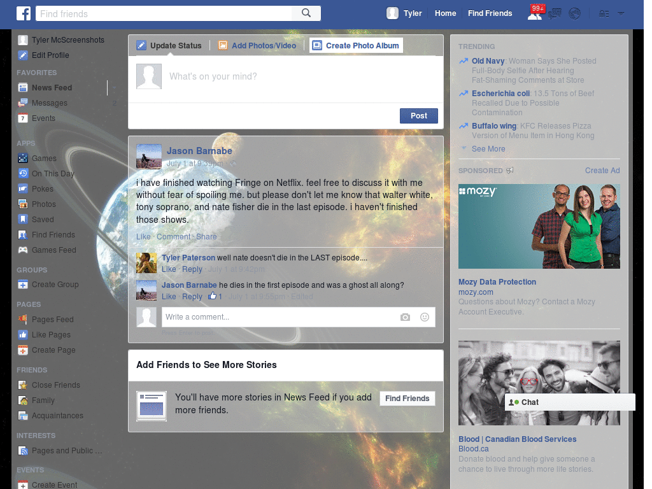Open friend requests icon with 99+ badge

coord(535,13)
